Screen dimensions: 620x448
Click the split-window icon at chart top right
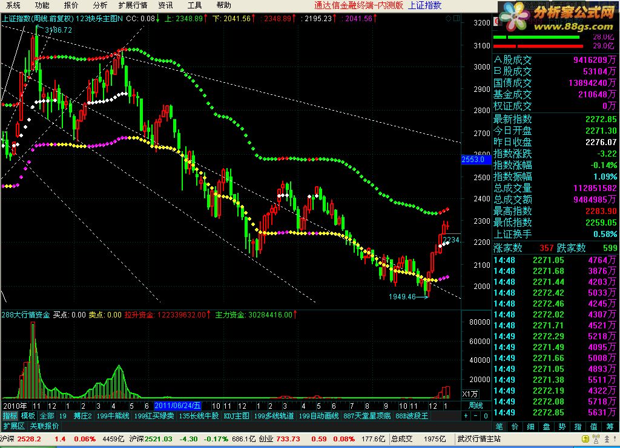click(x=457, y=18)
